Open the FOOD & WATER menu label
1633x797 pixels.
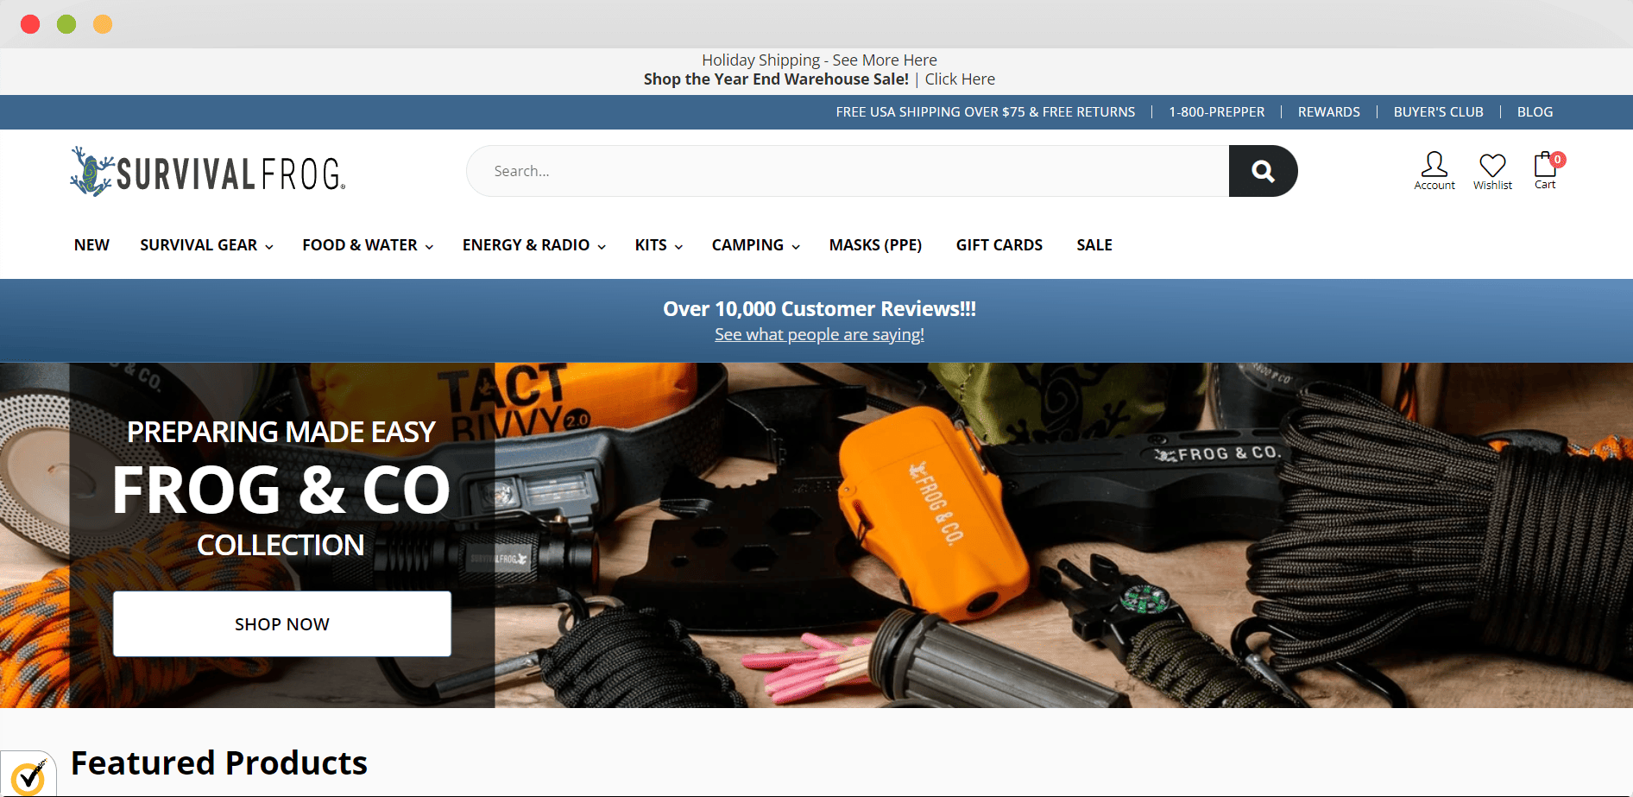point(360,245)
